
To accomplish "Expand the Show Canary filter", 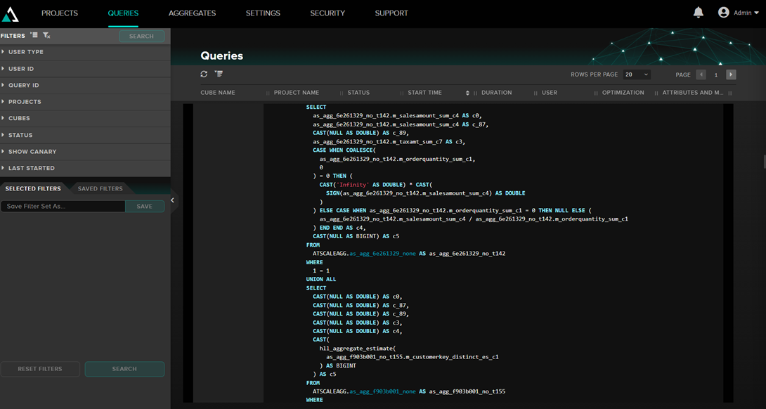I will 32,152.
